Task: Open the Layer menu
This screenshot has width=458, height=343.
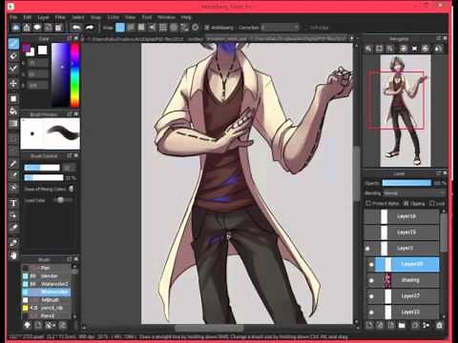Action: pos(43,17)
